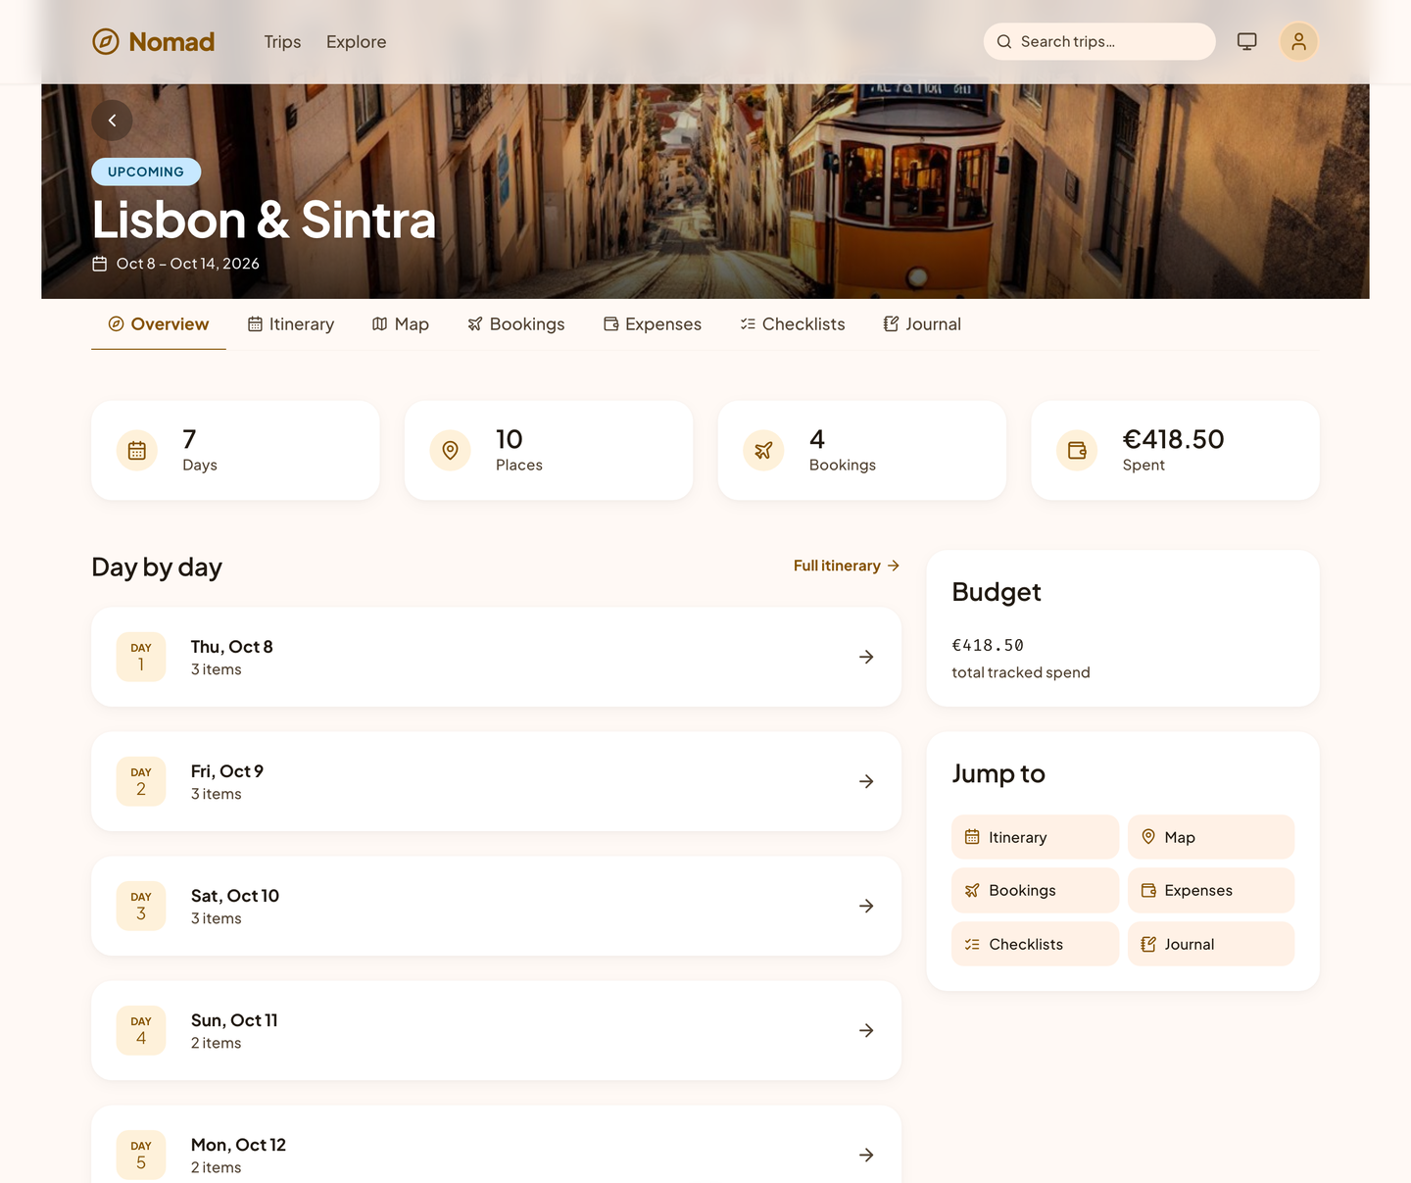Click the DAY 5 badge
The width and height of the screenshot is (1411, 1183).
(x=141, y=1155)
